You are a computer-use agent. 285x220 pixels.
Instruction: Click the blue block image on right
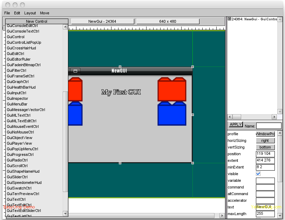[x=172, y=114]
